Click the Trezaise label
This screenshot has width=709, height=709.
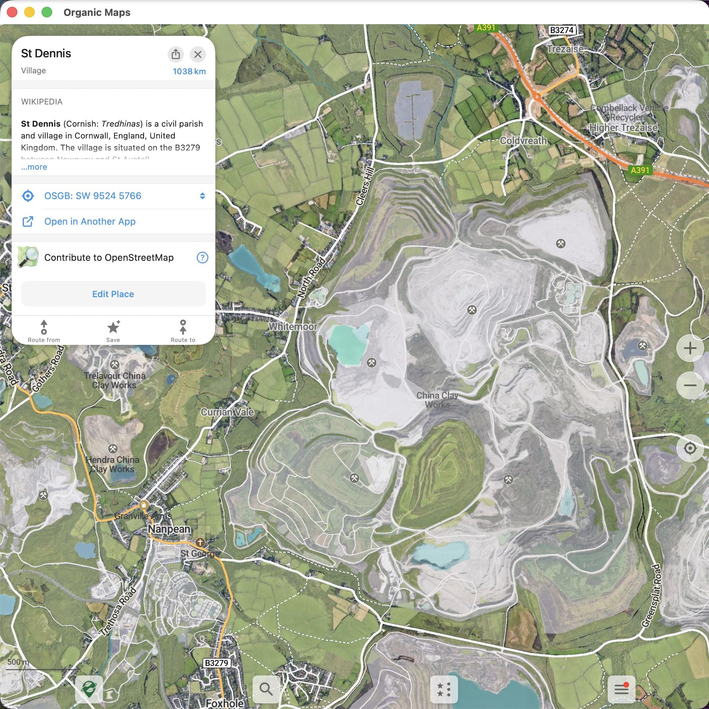[x=565, y=49]
